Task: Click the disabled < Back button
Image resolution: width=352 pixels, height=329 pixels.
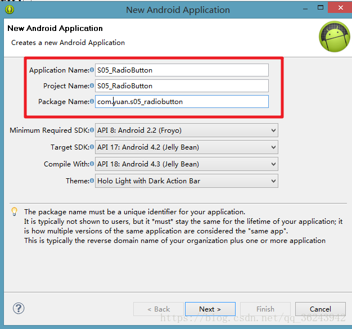Action: coord(159,309)
